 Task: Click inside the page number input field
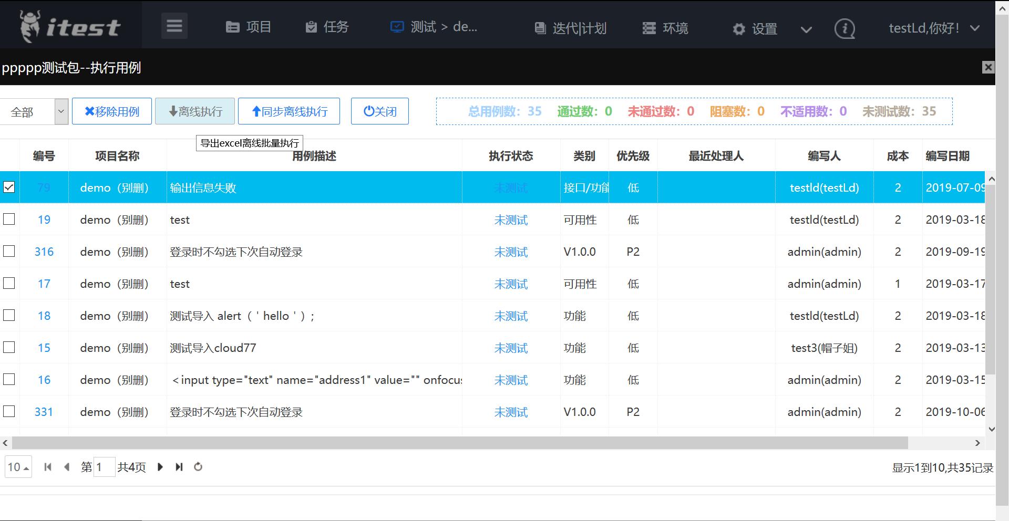click(104, 467)
